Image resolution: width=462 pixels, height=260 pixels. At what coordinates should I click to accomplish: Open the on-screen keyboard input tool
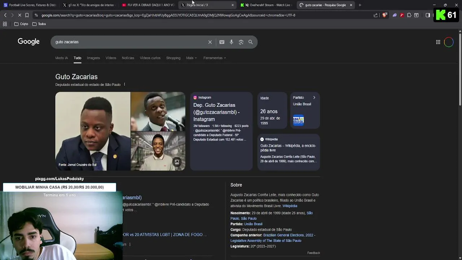point(222,42)
